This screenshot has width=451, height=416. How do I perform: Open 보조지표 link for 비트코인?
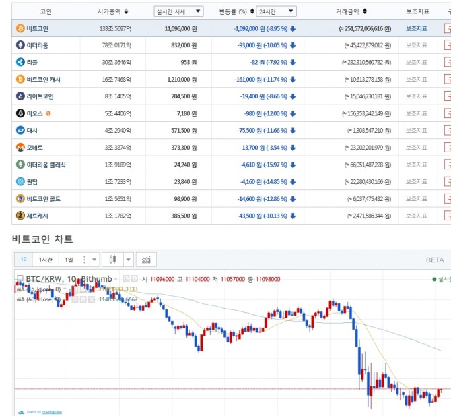pyautogui.click(x=416, y=28)
